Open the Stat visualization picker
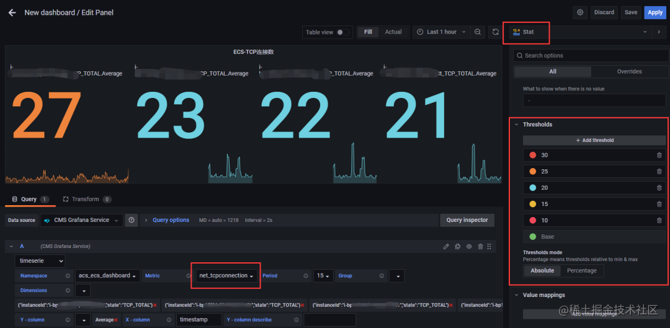This screenshot has height=328, width=670. coord(580,32)
